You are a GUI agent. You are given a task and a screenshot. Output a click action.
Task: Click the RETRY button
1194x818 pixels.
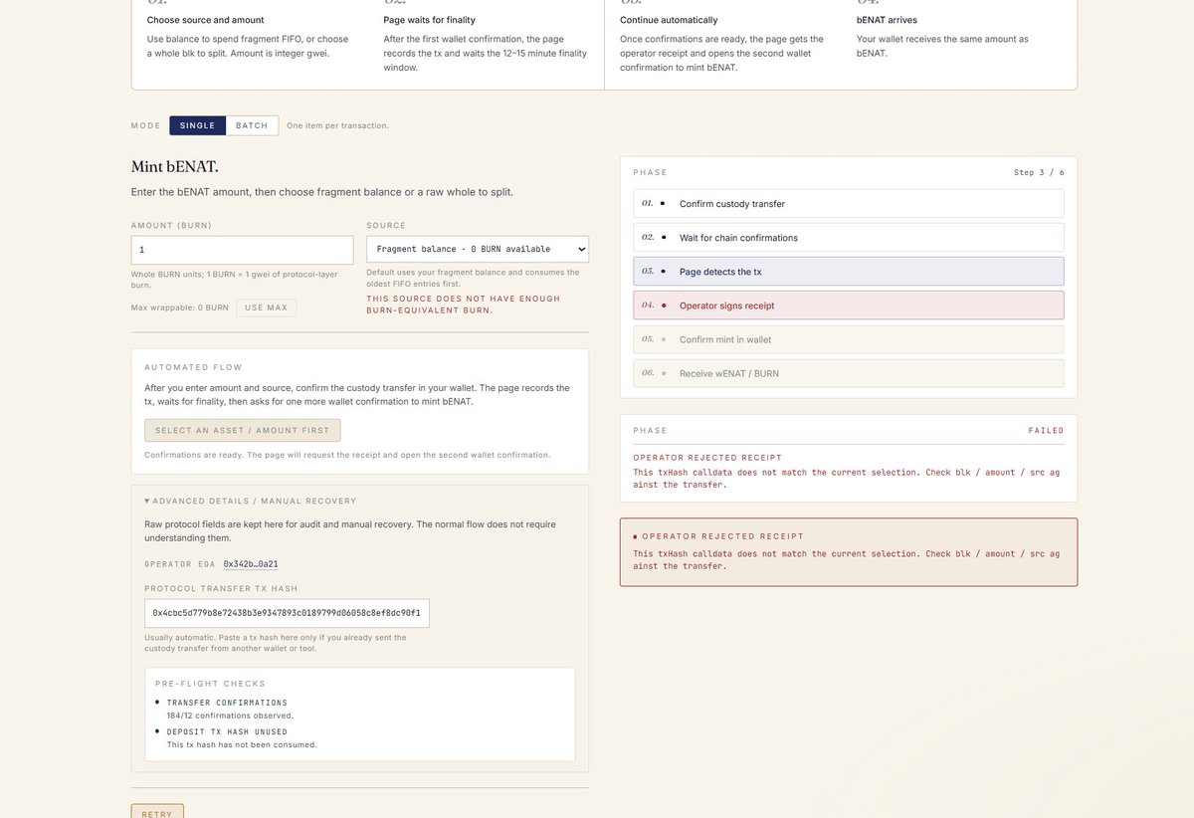pos(157,814)
